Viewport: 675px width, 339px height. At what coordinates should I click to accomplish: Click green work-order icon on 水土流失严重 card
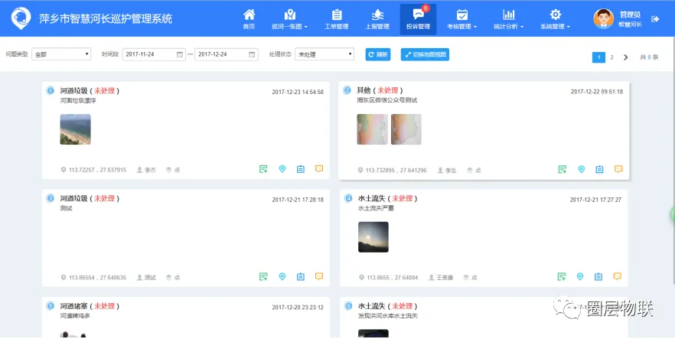click(x=562, y=276)
